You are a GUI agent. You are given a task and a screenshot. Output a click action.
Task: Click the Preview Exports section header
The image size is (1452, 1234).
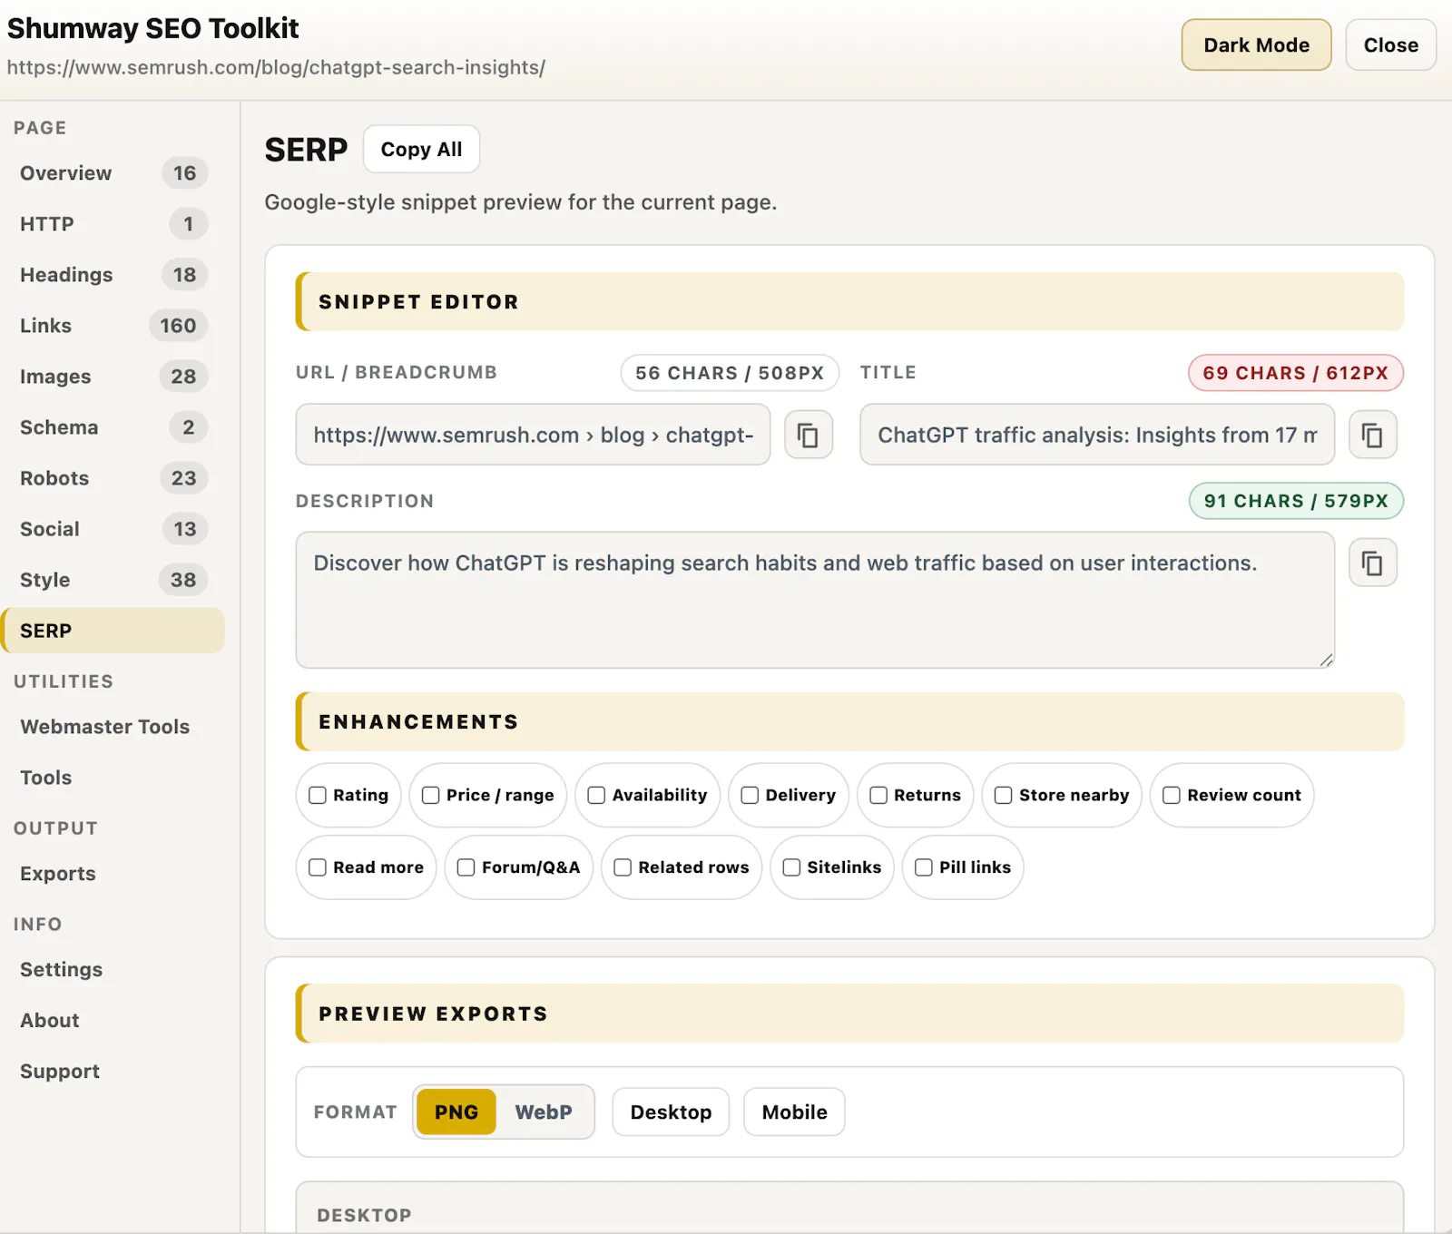pyautogui.click(x=849, y=1014)
